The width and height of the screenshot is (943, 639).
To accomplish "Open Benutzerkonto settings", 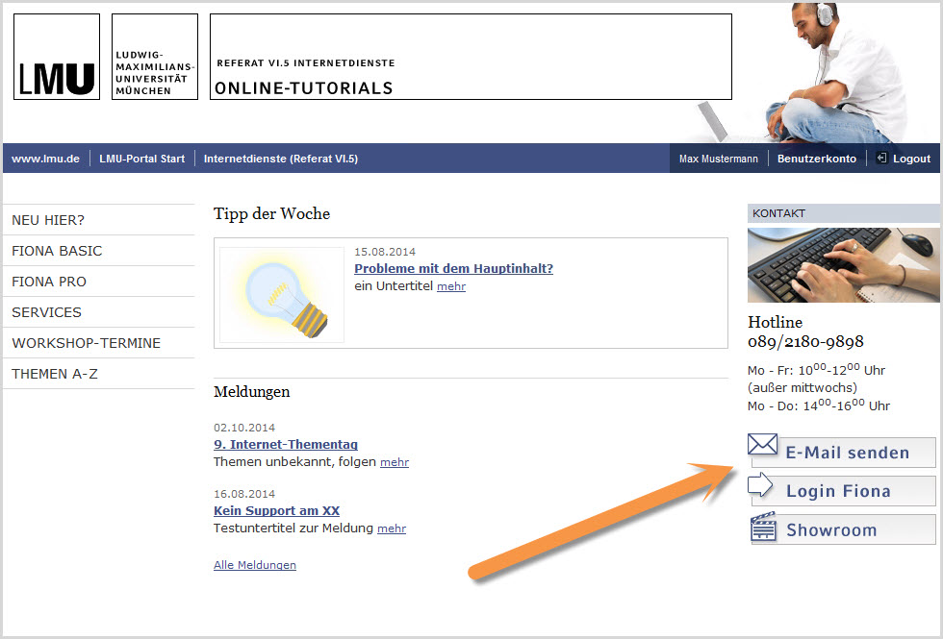I will point(817,159).
